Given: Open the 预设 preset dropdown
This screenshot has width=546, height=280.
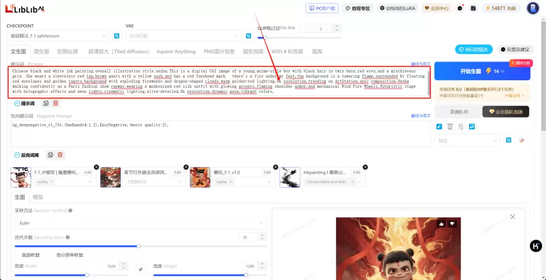Looking at the screenshot, I should click(468, 140).
